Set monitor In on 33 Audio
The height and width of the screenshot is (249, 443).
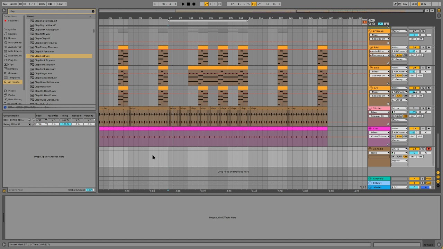tap(393, 157)
